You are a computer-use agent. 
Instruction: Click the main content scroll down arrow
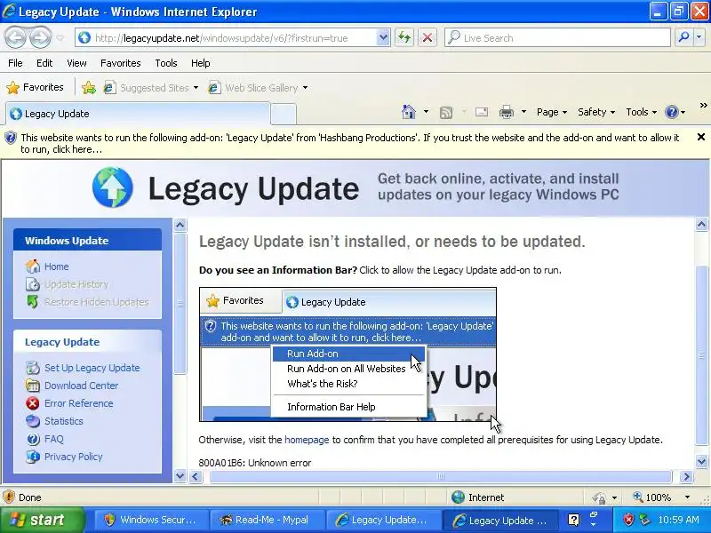click(x=701, y=461)
